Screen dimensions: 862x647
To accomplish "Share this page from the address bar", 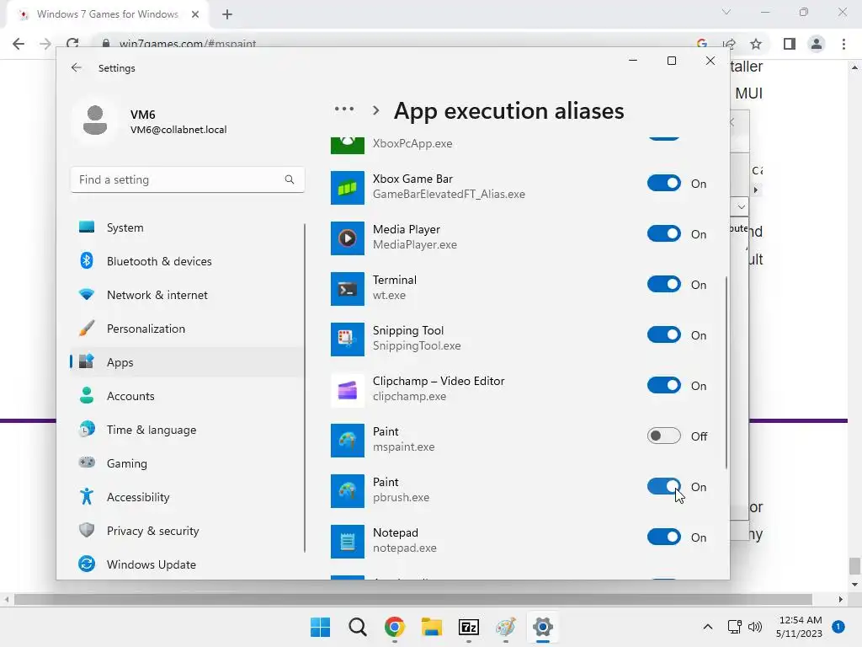I will pyautogui.click(x=730, y=44).
